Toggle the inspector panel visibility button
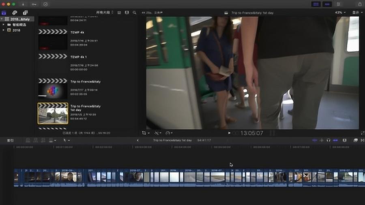The image size is (365, 205). pos(339,4)
